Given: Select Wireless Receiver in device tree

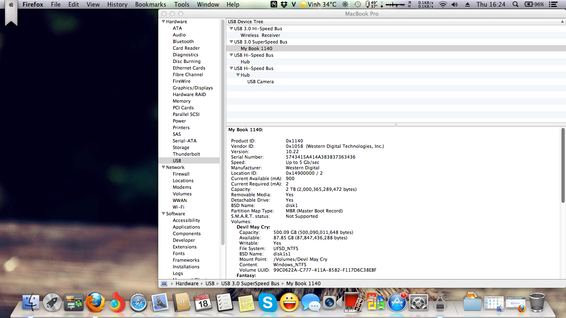Looking at the screenshot, I should pos(260,35).
